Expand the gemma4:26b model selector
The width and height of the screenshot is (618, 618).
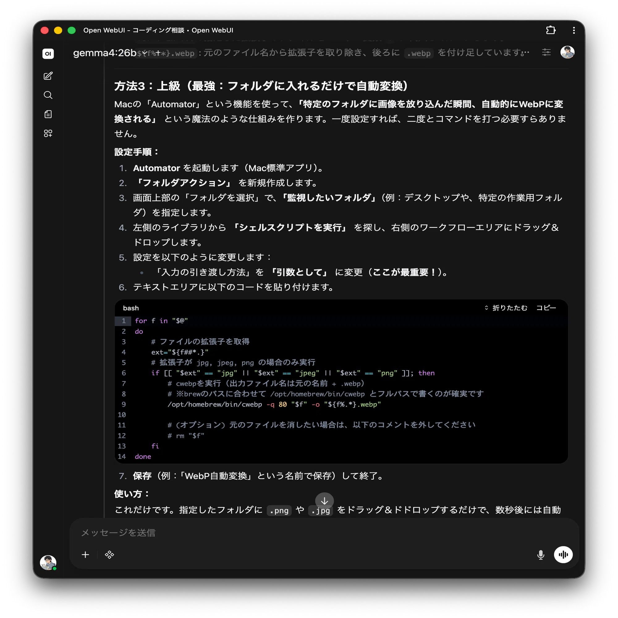[x=110, y=53]
